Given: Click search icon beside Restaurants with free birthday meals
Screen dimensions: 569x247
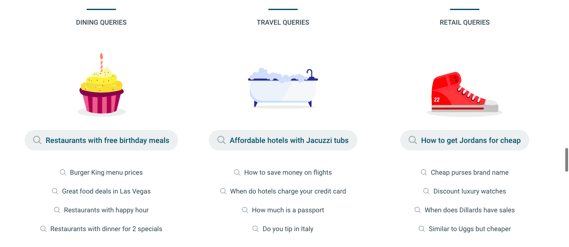Looking at the screenshot, I should pyautogui.click(x=37, y=140).
